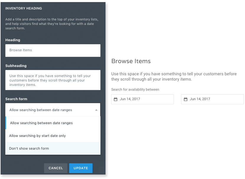245x179 pixels.
Task: Click inside the Subheading text area
Action: (x=53, y=80)
